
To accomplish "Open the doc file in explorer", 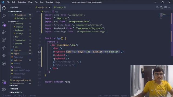I will point(16,47).
